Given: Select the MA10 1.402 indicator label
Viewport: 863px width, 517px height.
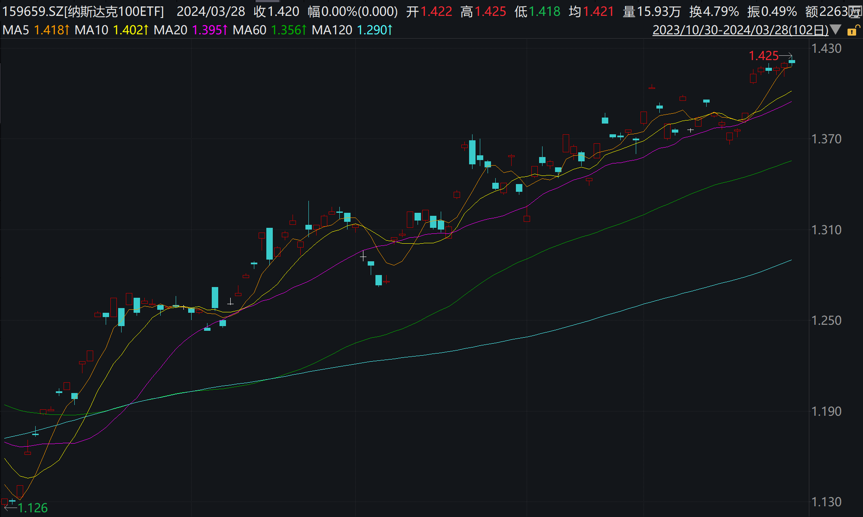Looking at the screenshot, I should [112, 30].
